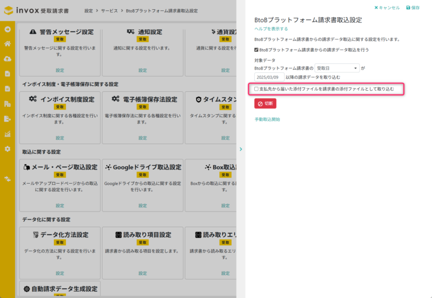The width and height of the screenshot is (432, 298).
Task: Click 設定 link under インボイス制度設定
Action: tap(60, 138)
